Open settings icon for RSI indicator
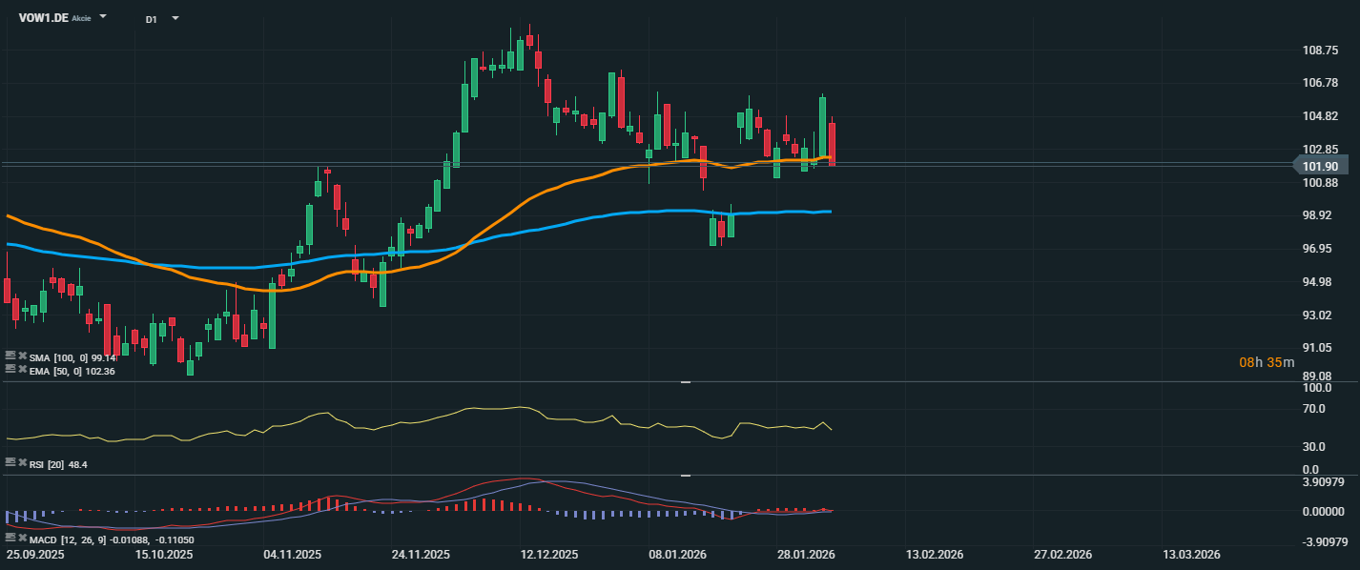Viewport: 1360px width, 570px height. pyautogui.click(x=10, y=463)
